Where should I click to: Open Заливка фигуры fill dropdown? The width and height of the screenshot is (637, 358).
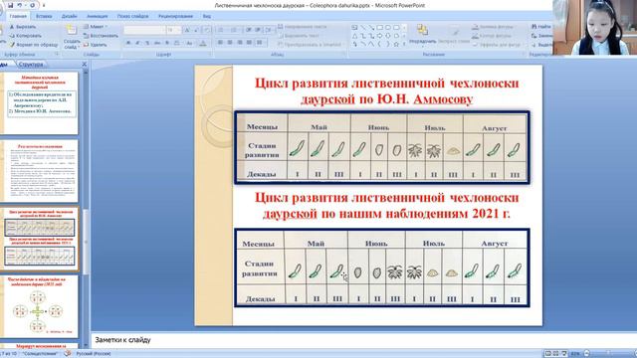(493, 27)
